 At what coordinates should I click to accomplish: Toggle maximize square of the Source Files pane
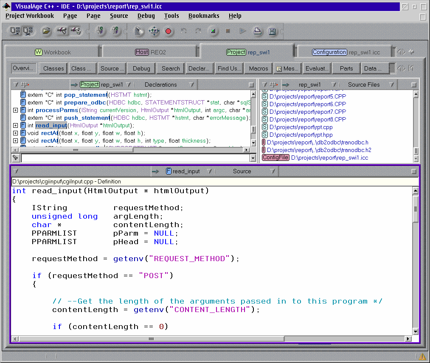click(414, 85)
